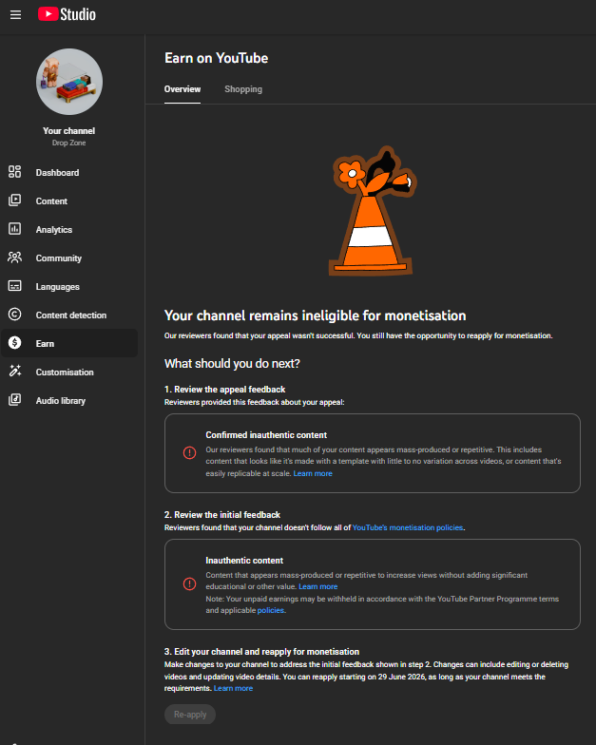Switch to the Shopping tab

click(243, 89)
